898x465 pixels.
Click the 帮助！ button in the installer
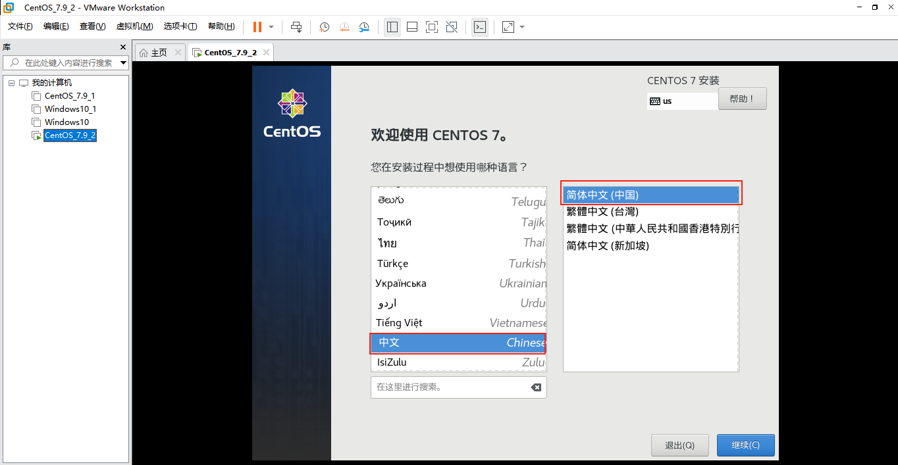pyautogui.click(x=742, y=98)
